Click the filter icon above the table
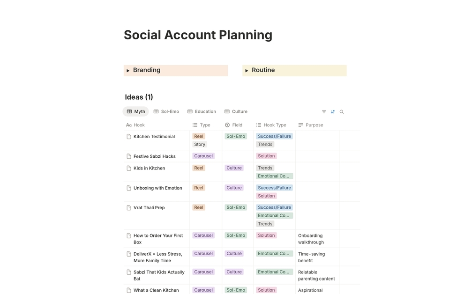Screen dimensions: 471x294 tap(324, 112)
